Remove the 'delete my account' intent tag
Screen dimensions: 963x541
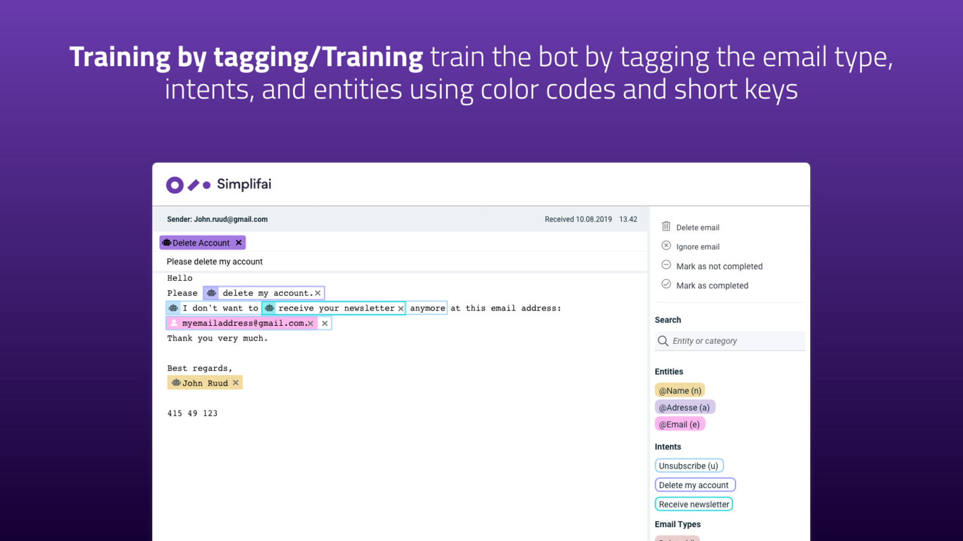point(318,293)
